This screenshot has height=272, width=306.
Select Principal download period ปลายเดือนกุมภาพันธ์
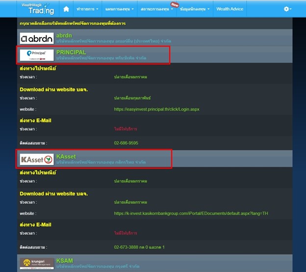click(x=132, y=98)
